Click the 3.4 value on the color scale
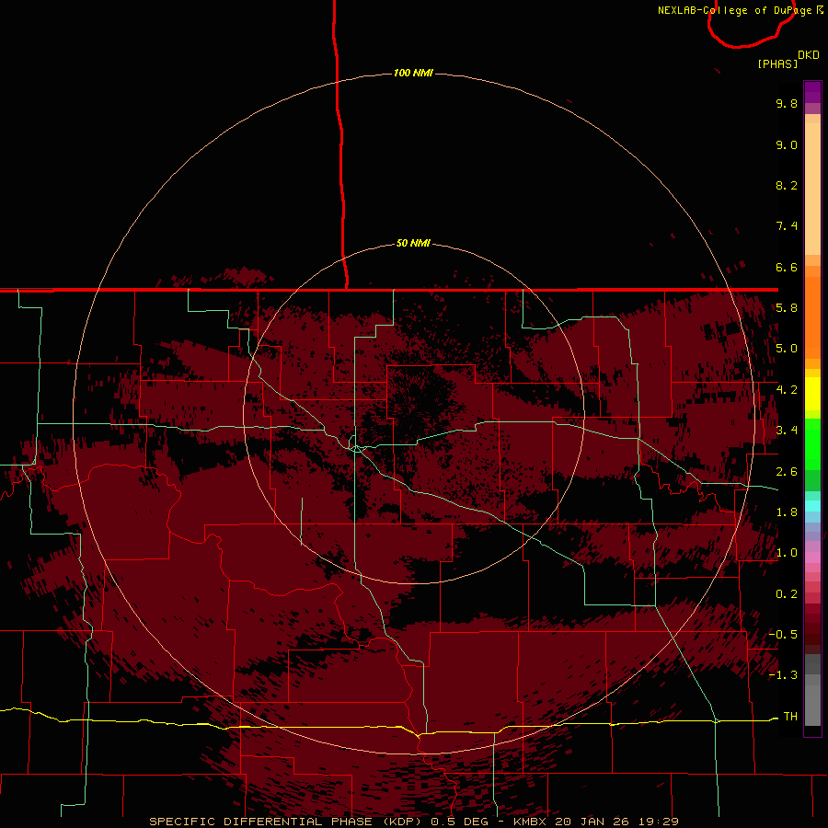Viewport: 828px width, 828px height. point(787,431)
